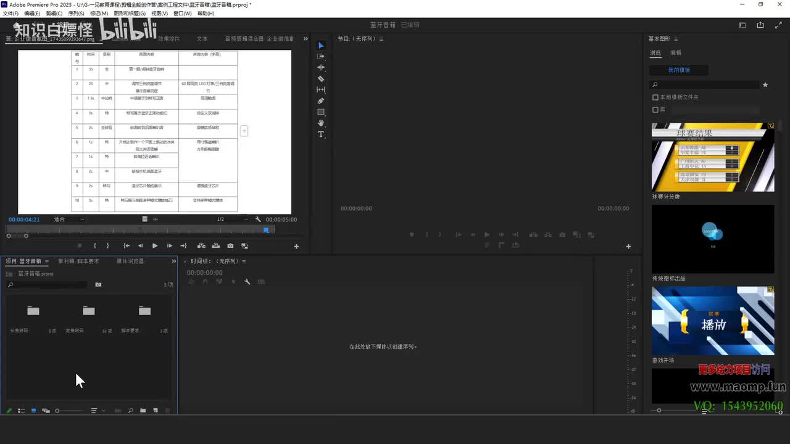Viewport: 790px width, 444px height.
Task: Open Find icon in project panel footer
Action: pos(130,411)
